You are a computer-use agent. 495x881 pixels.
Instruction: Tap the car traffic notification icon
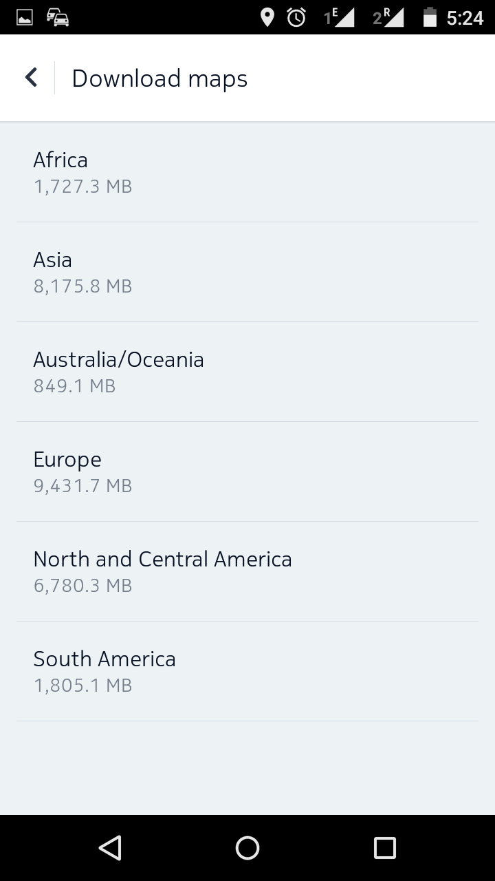[x=58, y=17]
